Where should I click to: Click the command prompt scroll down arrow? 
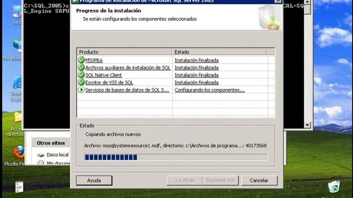(307, 125)
